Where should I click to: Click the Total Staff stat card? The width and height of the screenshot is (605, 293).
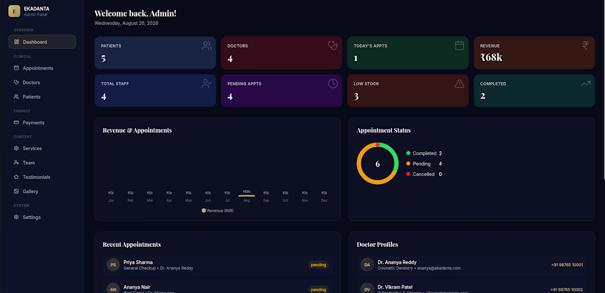pos(155,91)
